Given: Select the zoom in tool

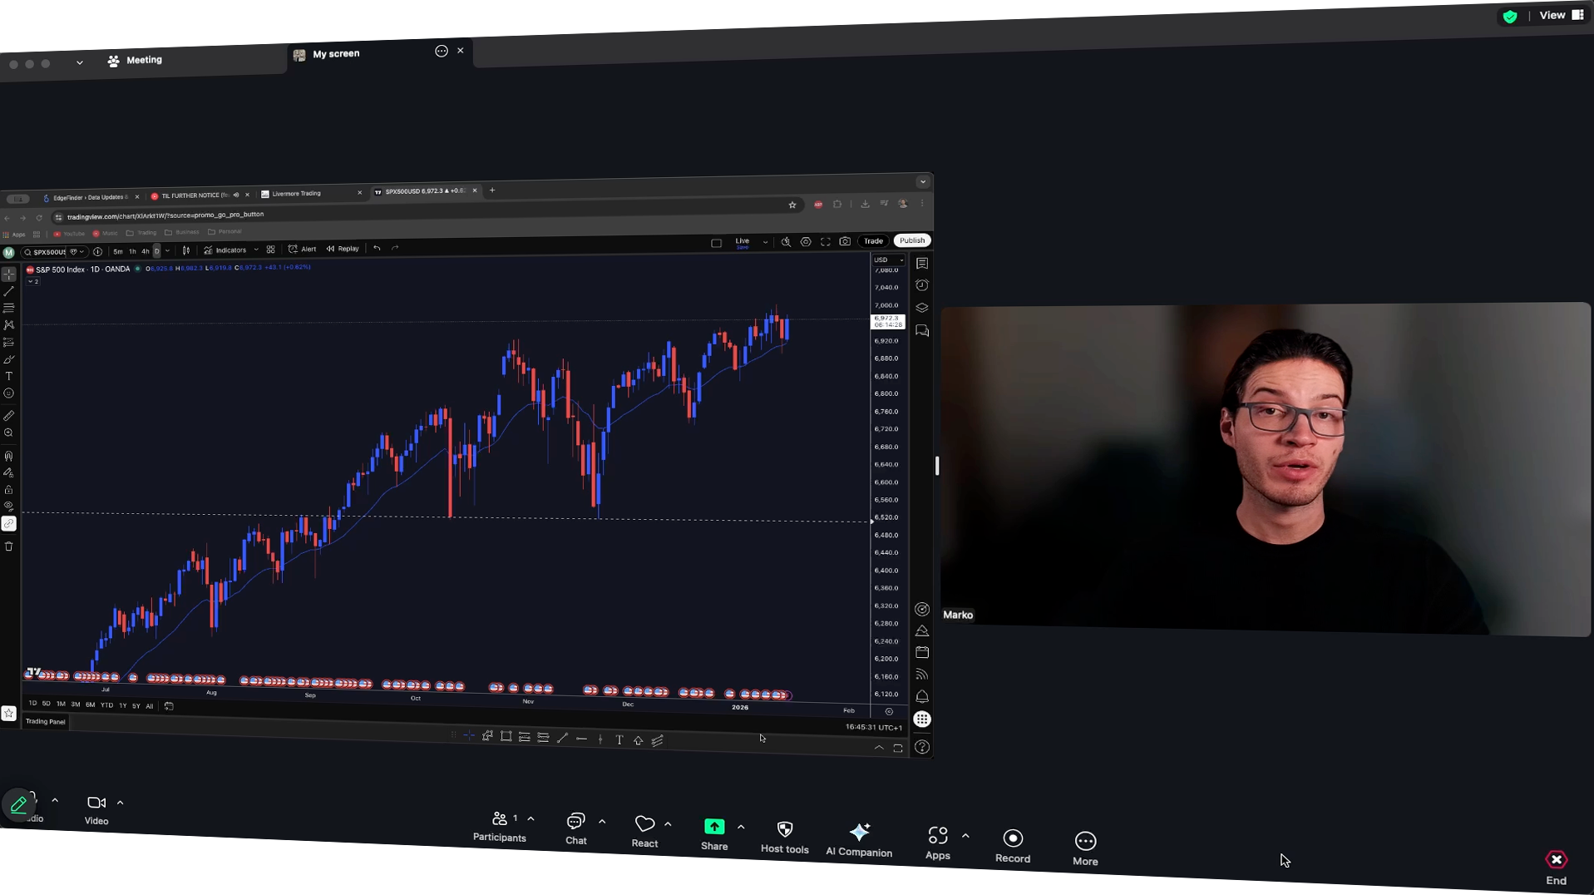Looking at the screenshot, I should pos(9,433).
